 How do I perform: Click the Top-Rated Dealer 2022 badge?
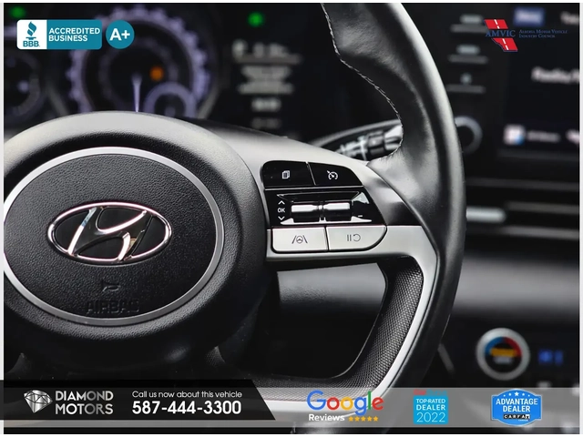click(x=431, y=407)
